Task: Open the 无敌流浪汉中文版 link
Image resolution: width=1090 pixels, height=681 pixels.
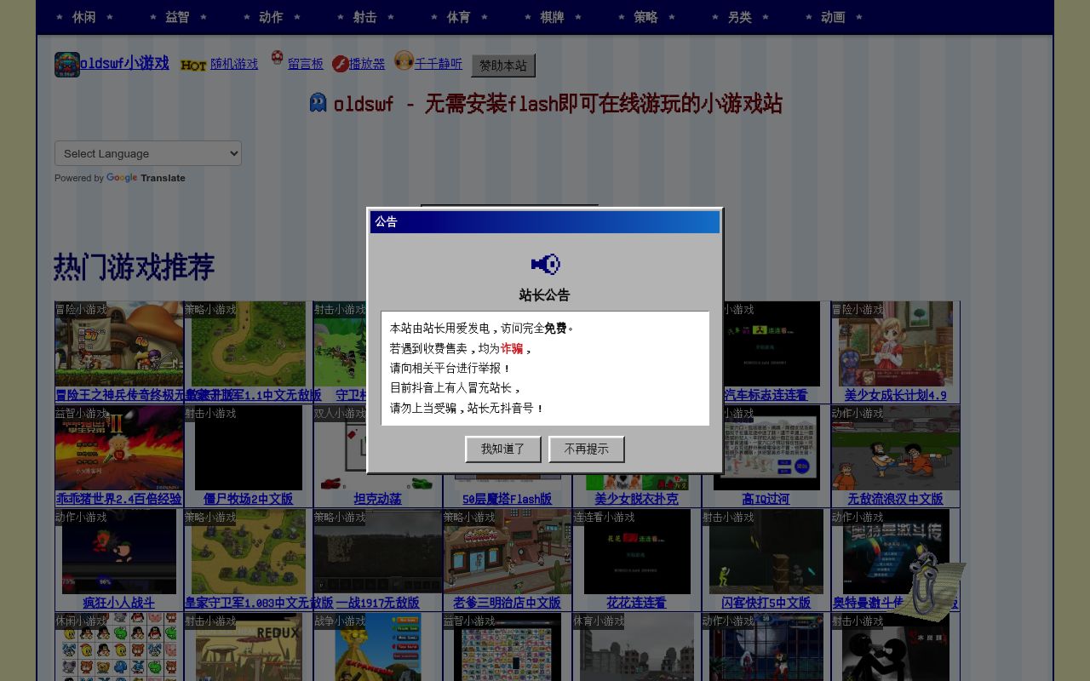Action: [895, 499]
